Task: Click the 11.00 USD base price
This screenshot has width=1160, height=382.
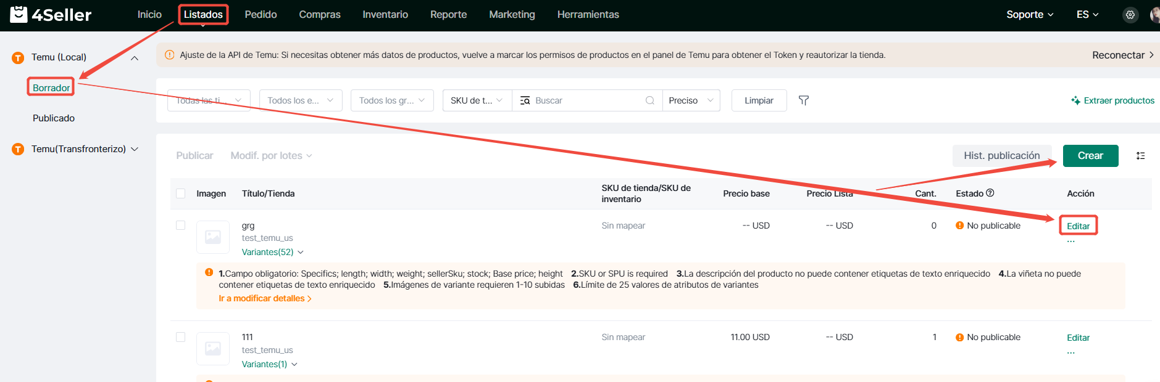Action: pos(750,337)
